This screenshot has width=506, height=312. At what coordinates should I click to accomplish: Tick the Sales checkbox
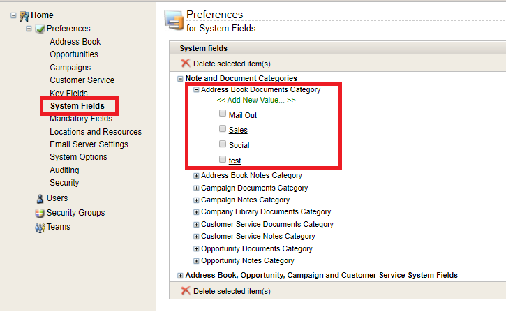(223, 128)
